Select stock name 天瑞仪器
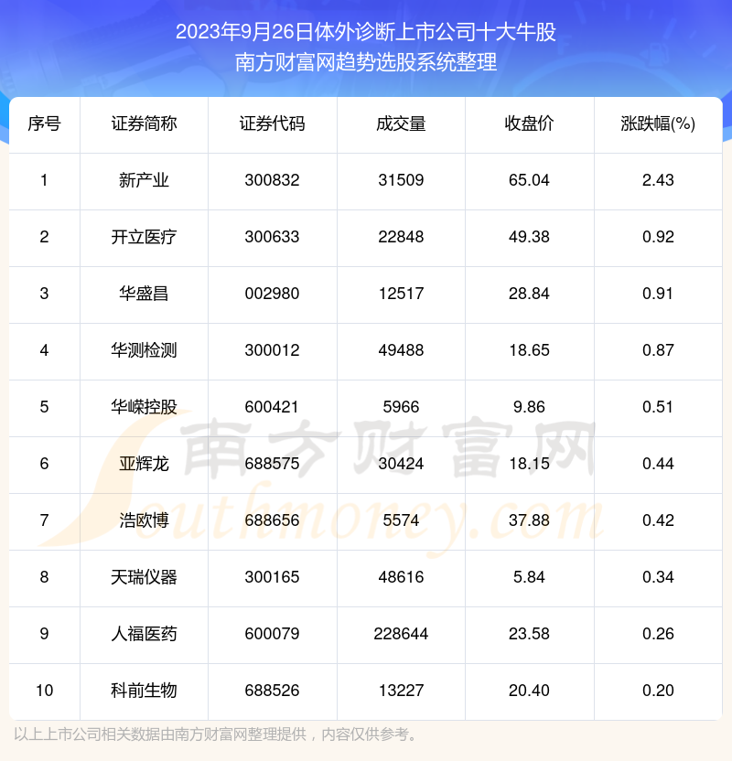This screenshot has width=732, height=761. [144, 577]
